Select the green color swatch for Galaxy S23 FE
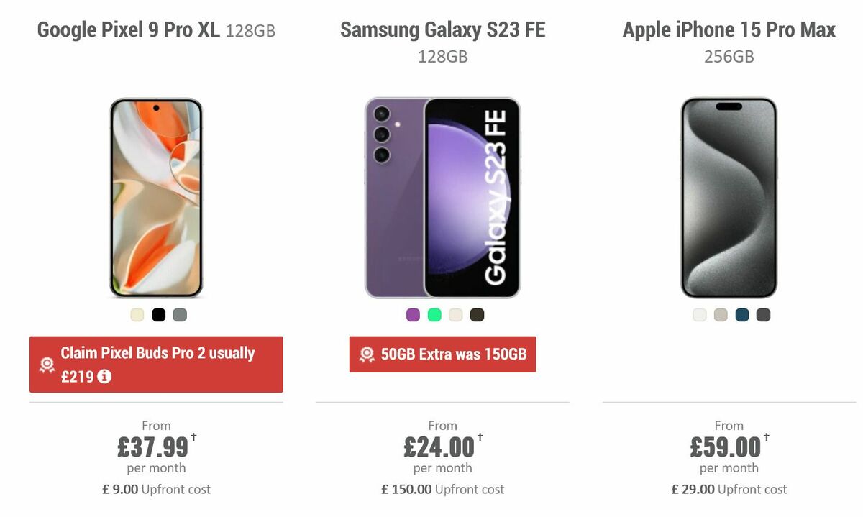Image resolution: width=863 pixels, height=517 pixels. click(x=435, y=314)
